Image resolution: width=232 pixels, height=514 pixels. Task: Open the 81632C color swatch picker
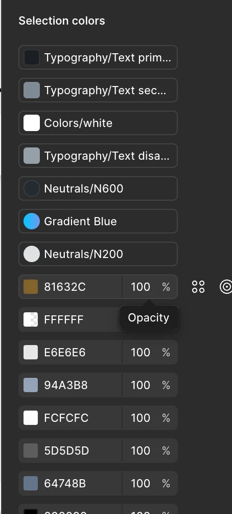31,287
